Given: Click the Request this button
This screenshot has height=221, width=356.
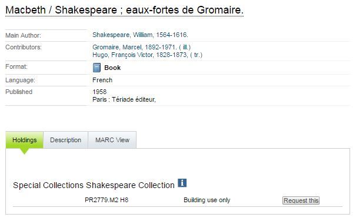Looking at the screenshot, I should click(x=301, y=200).
